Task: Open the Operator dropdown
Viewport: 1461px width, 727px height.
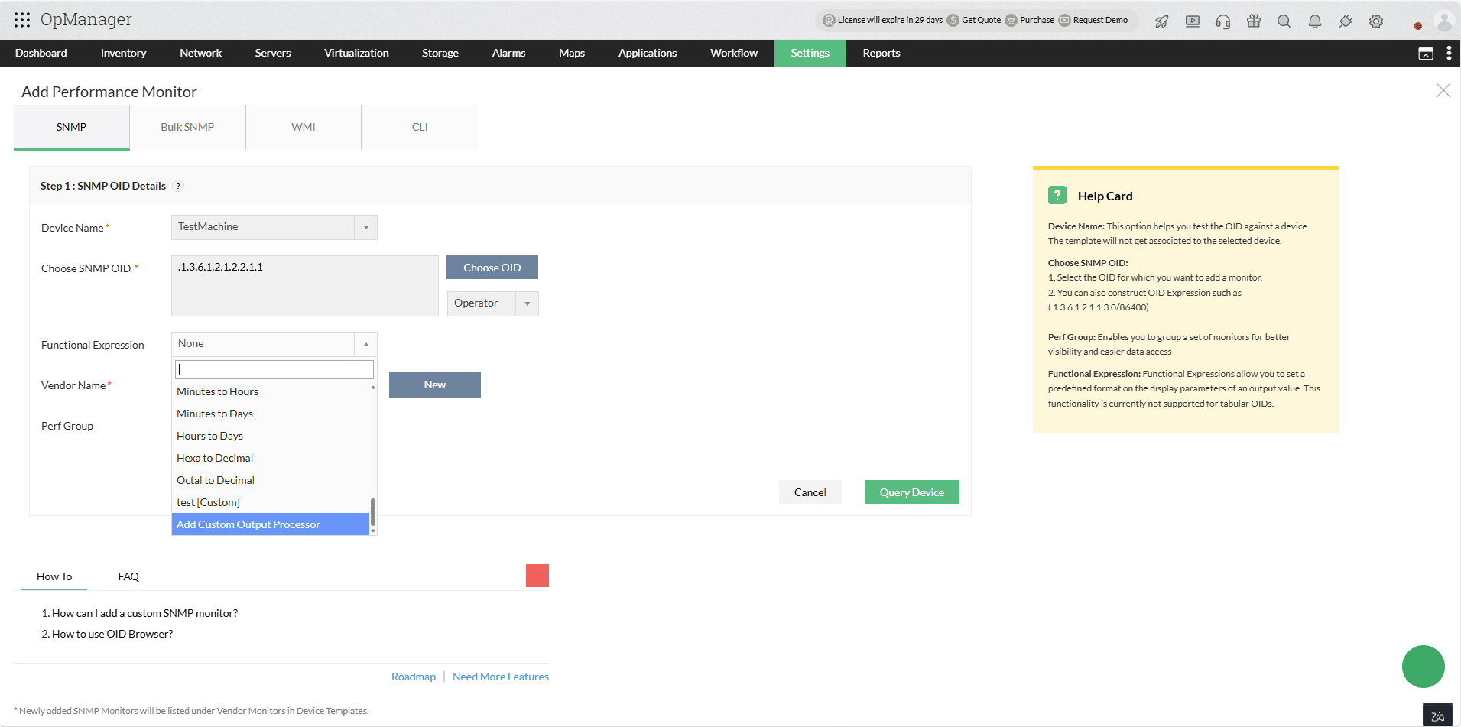Action: 492,303
